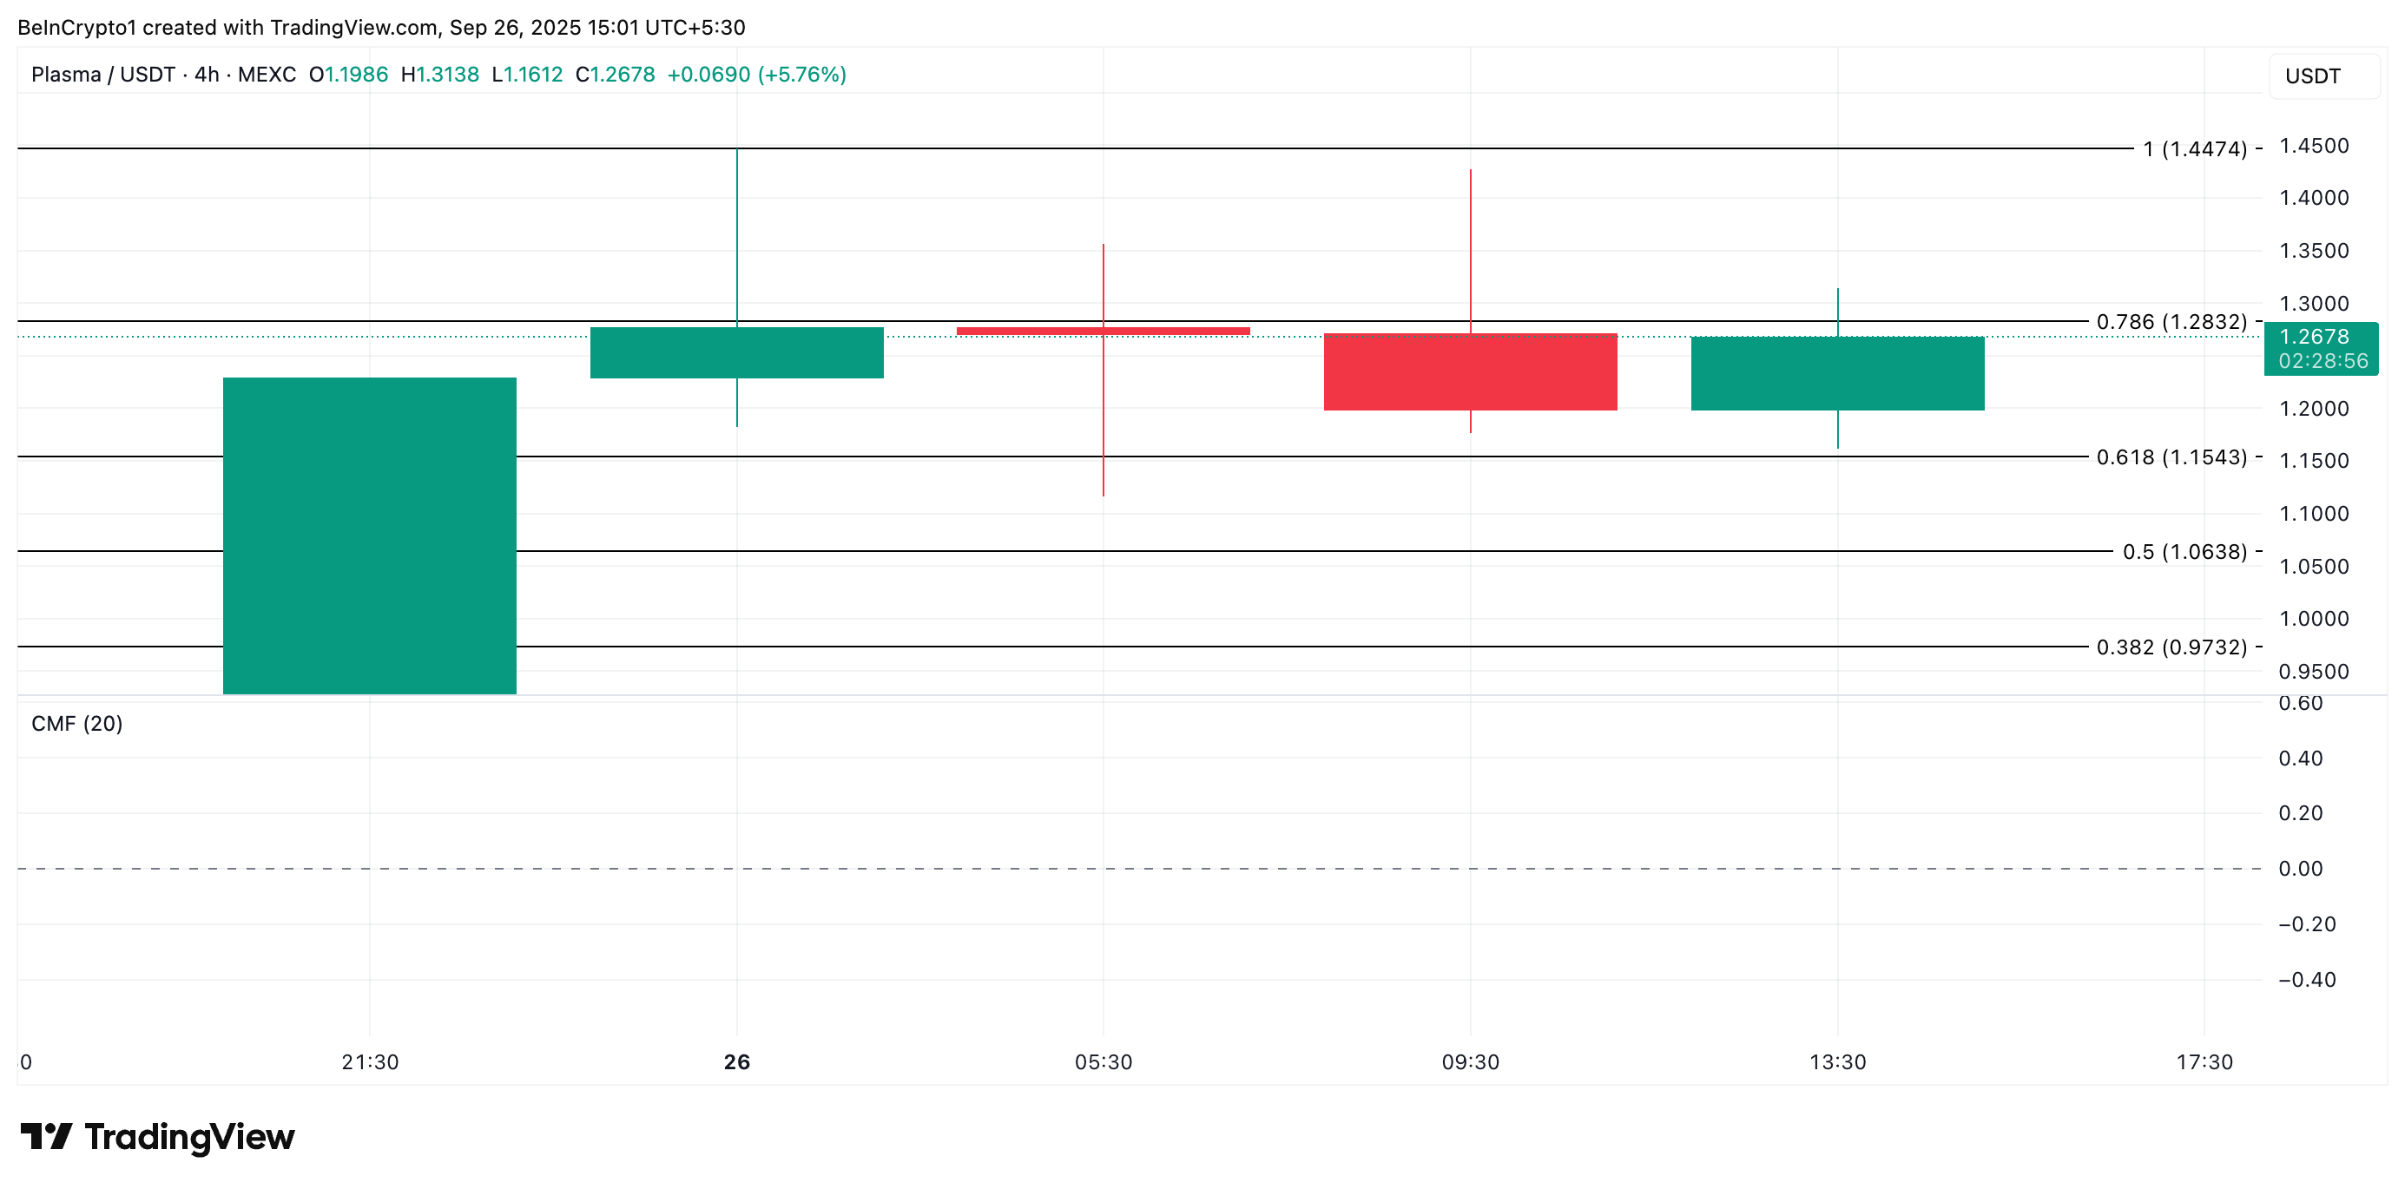Click the thin red doji candle at 05:30
The width and height of the screenshot is (2405, 1189).
(1103, 331)
